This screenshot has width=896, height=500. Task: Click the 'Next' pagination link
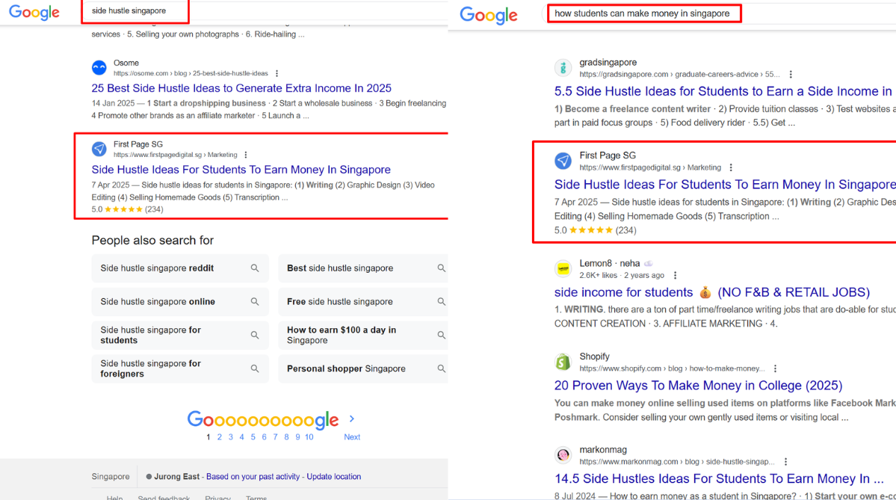352,437
